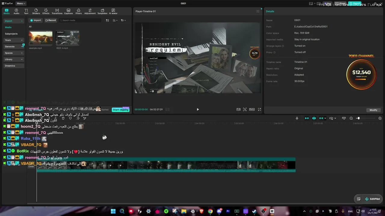Expand the Generate section
Image resolution: width=385 pixels, height=216 pixels.
14,46
